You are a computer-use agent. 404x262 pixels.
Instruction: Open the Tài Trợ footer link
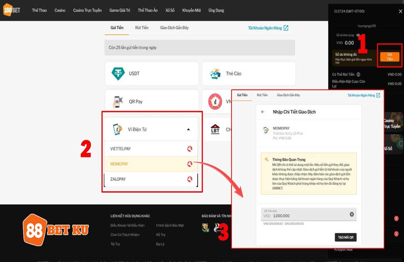115,244
